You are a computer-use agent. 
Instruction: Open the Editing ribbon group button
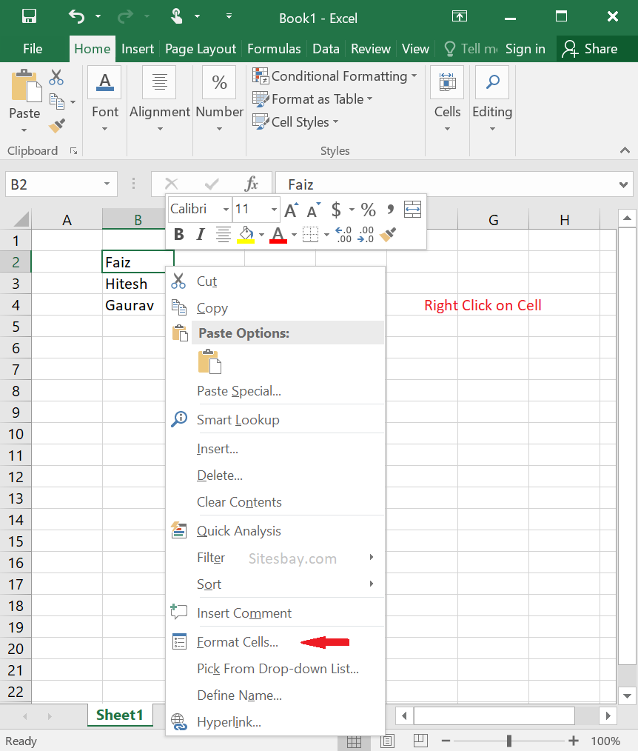(492, 100)
